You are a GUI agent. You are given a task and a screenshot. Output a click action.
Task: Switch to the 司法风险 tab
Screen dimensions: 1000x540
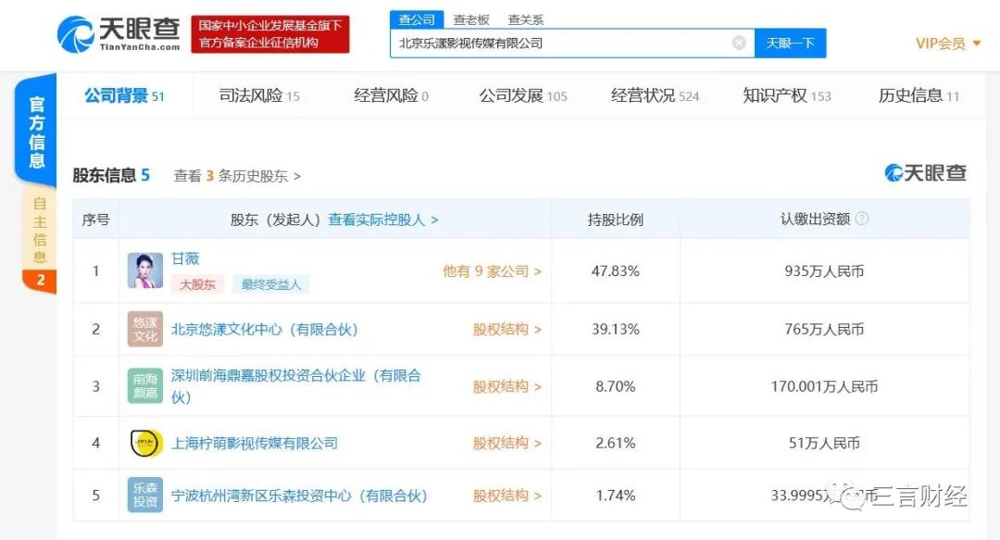259,95
